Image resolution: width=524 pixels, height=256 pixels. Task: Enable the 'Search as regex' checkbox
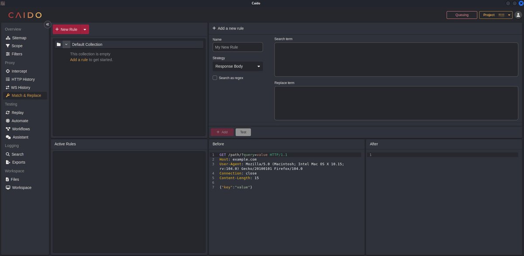tap(215, 78)
